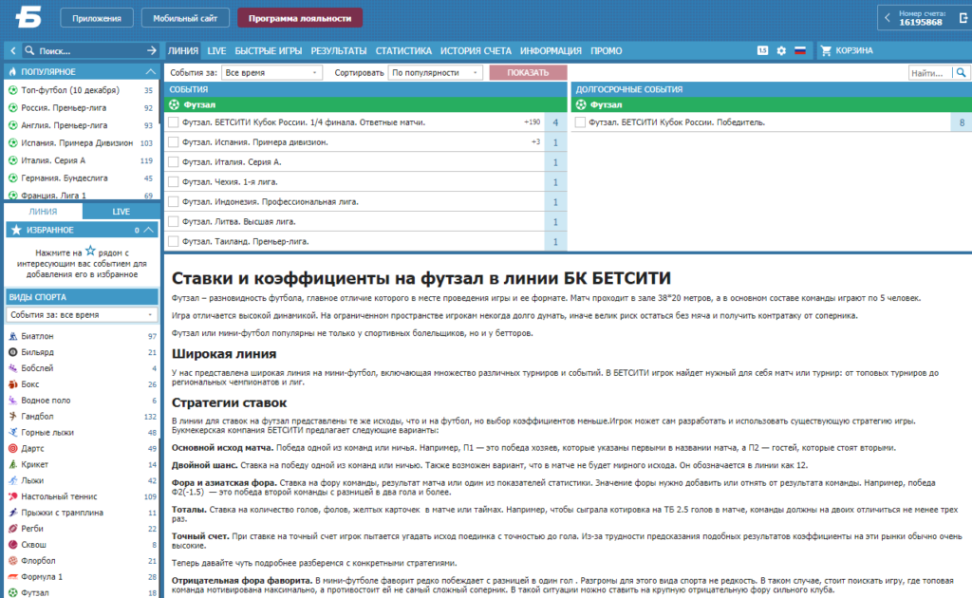The height and width of the screenshot is (598, 972).
Task: Check the Испания. Примера дивизион box
Action: [x=174, y=142]
